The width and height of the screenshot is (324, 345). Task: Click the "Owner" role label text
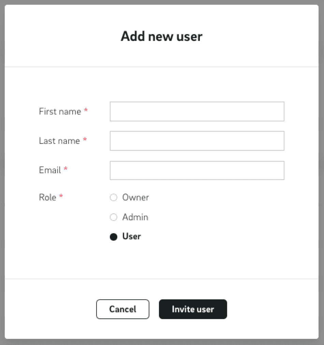click(136, 197)
